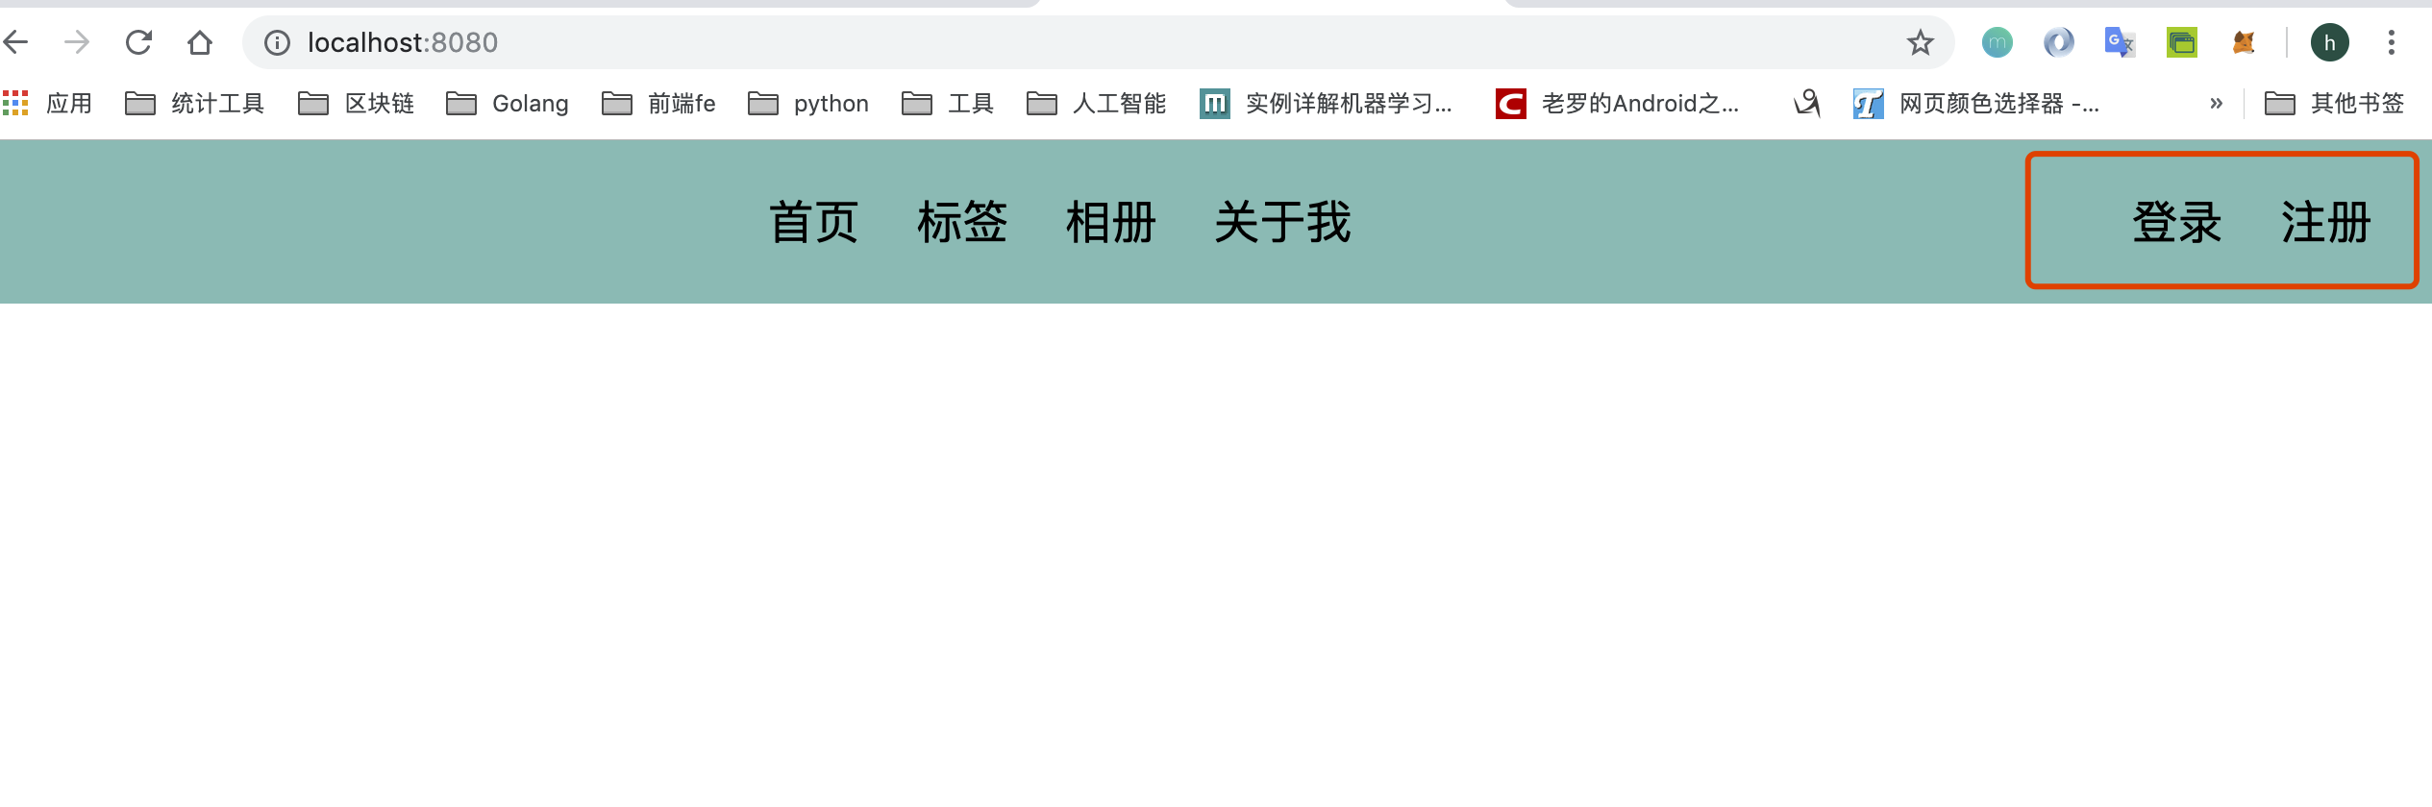Open the 区块链 bookmark folder
Screen dimensions: 2432x807
[x=357, y=103]
